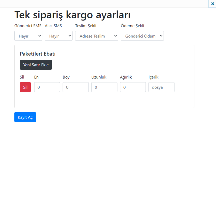Click the Yeni Satır Ekle button
216x217 pixels.
coord(36,65)
